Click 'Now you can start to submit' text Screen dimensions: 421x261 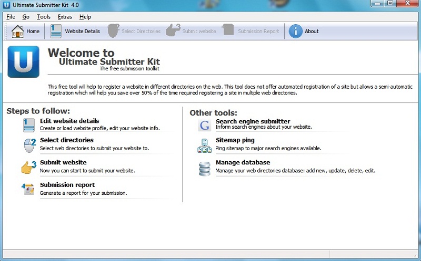[x=87, y=171]
